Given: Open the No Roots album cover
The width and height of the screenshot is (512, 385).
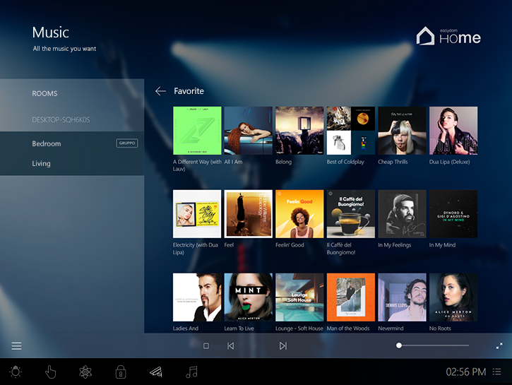Looking at the screenshot, I should [x=453, y=297].
